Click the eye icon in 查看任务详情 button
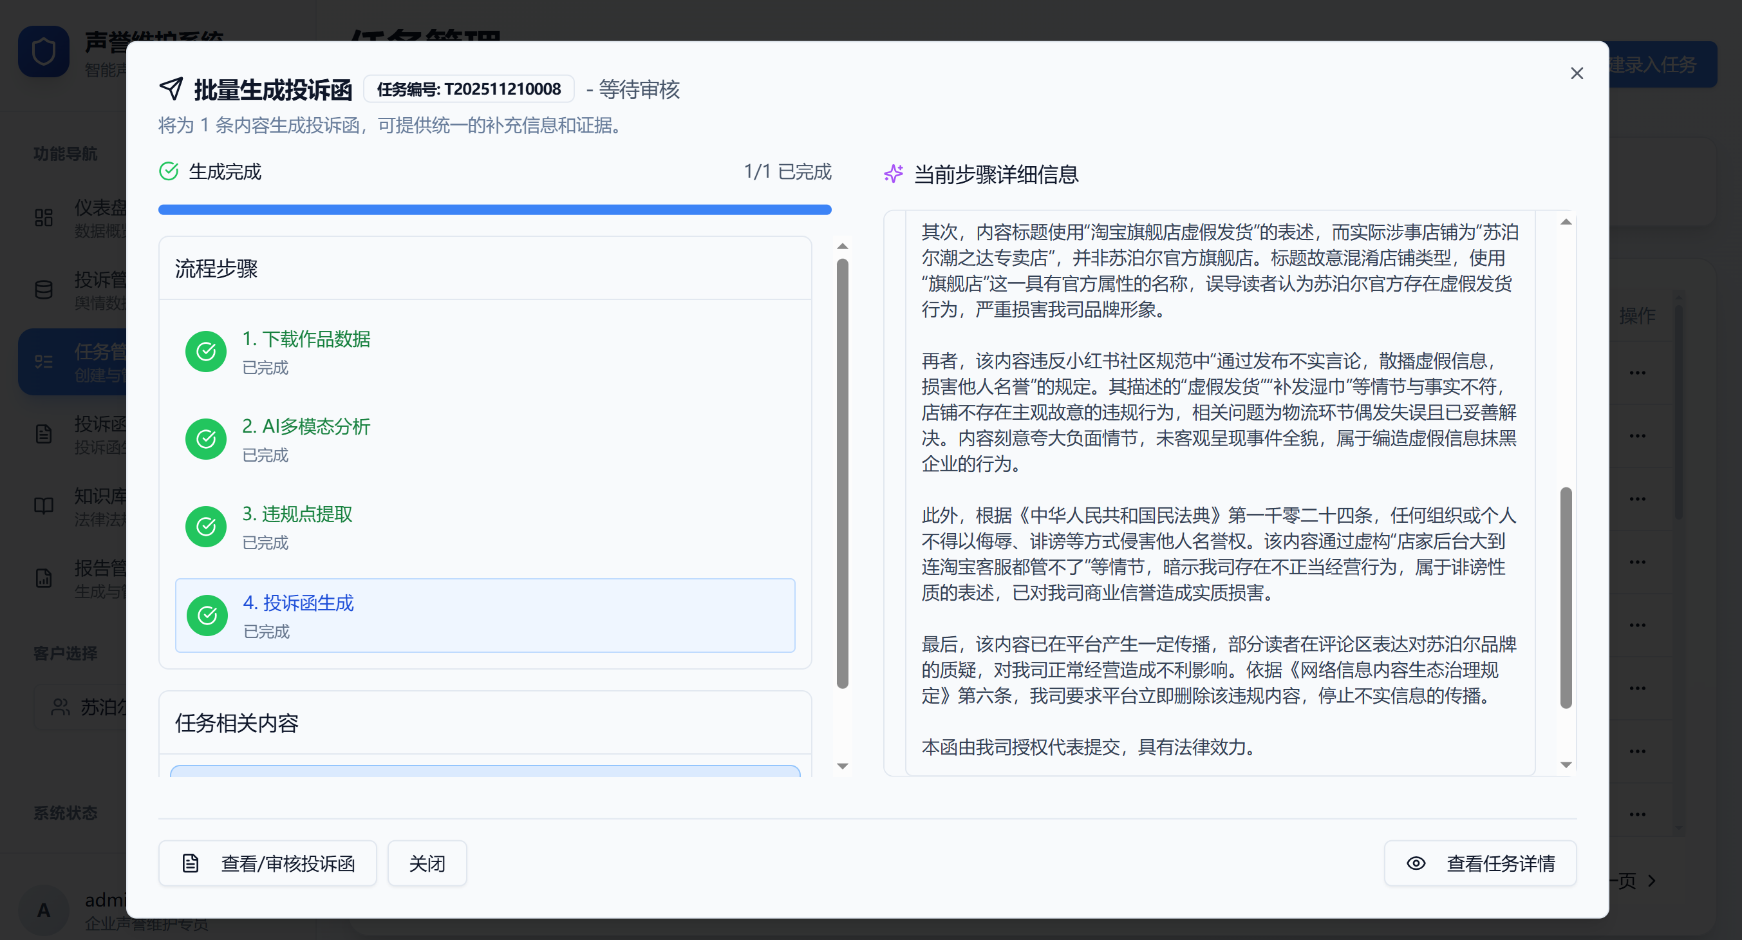This screenshot has width=1742, height=940. [1416, 863]
